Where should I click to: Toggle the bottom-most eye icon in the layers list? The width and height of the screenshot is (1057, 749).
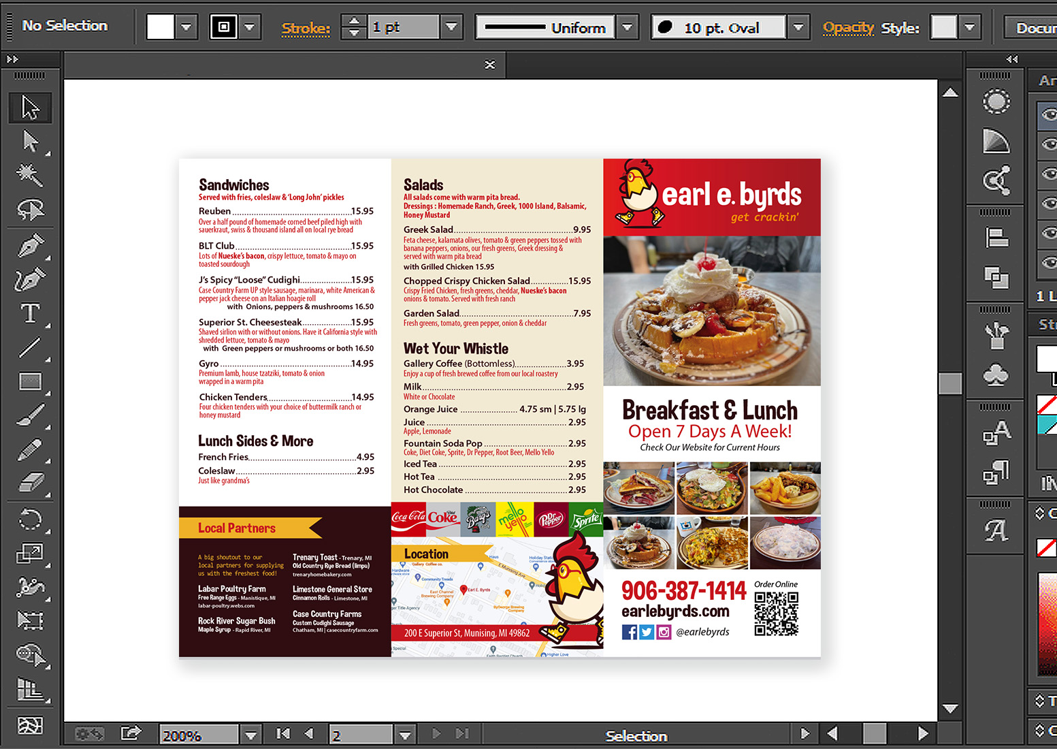(x=1048, y=262)
